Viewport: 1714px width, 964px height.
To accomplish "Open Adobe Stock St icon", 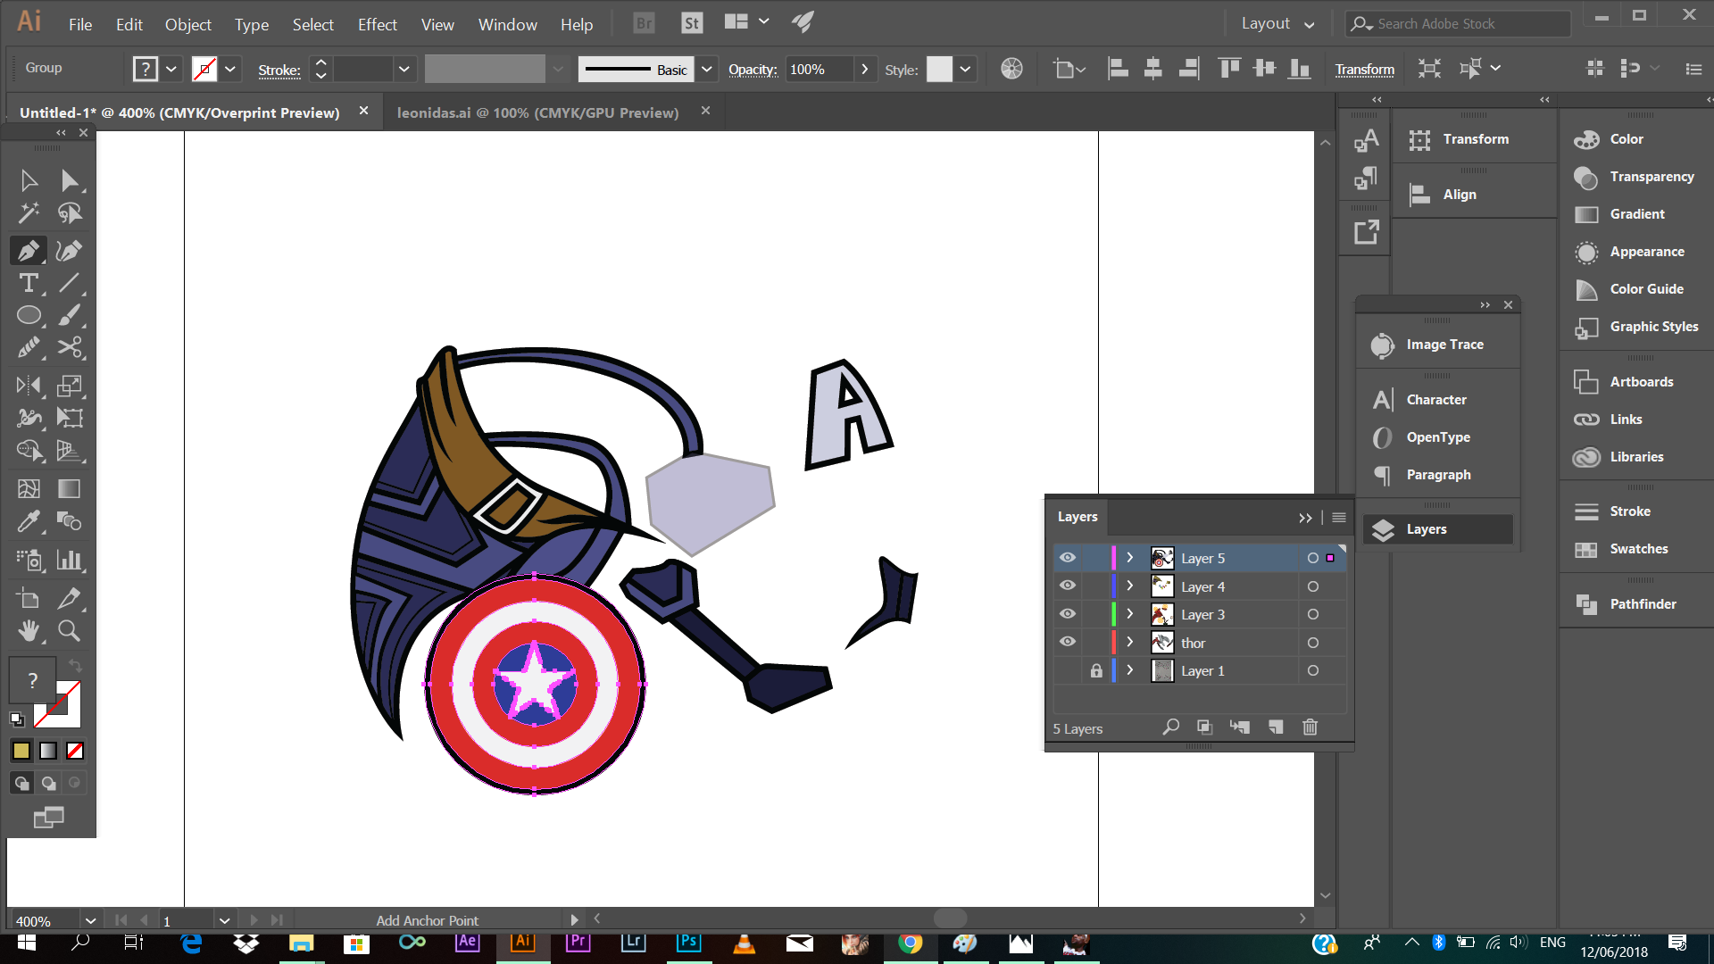I will 692,23.
